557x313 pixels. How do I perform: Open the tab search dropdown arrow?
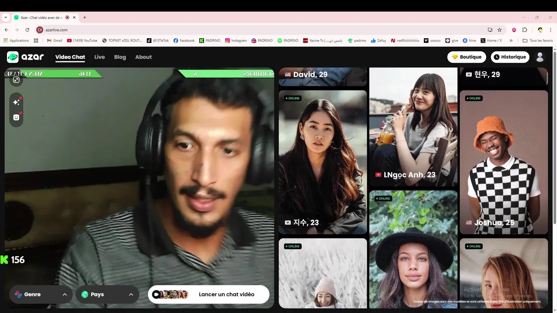(x=5, y=17)
